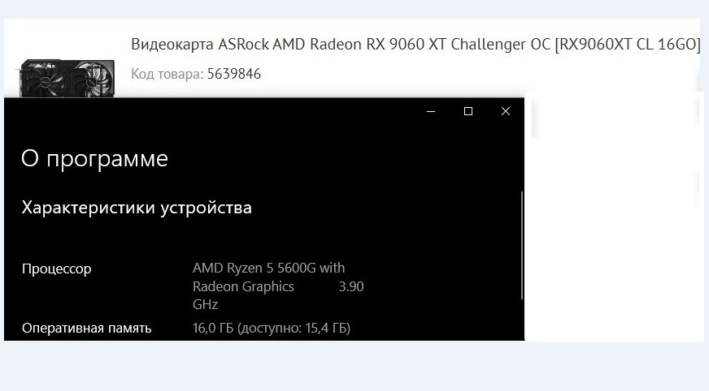
Task: Click the "Radeon Graphics" processor text
Action: pyautogui.click(x=243, y=286)
